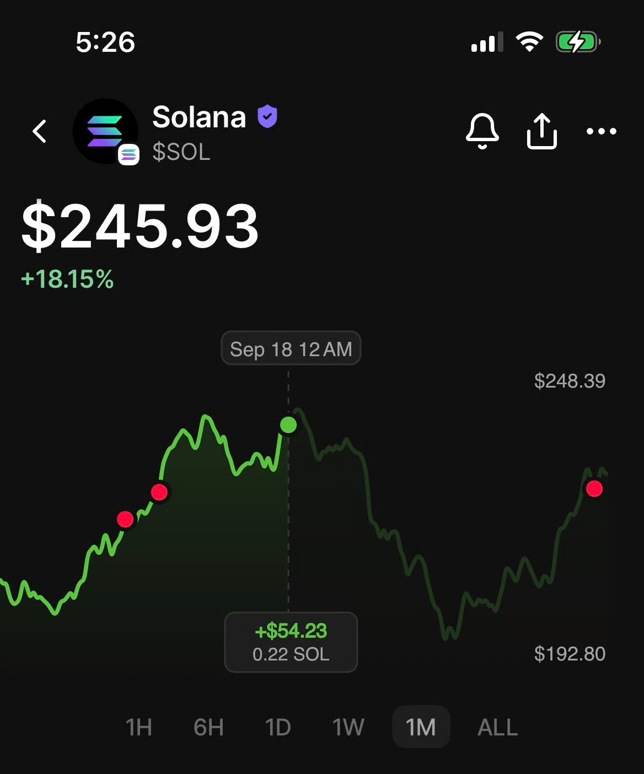Image resolution: width=644 pixels, height=774 pixels.
Task: Select the 1M time range
Action: (x=421, y=727)
